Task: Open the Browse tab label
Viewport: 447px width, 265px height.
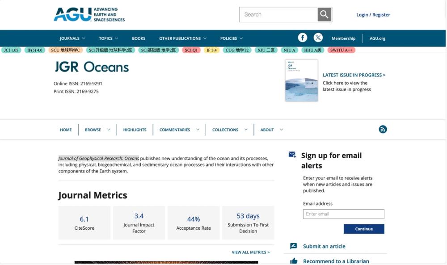Action: (x=93, y=130)
